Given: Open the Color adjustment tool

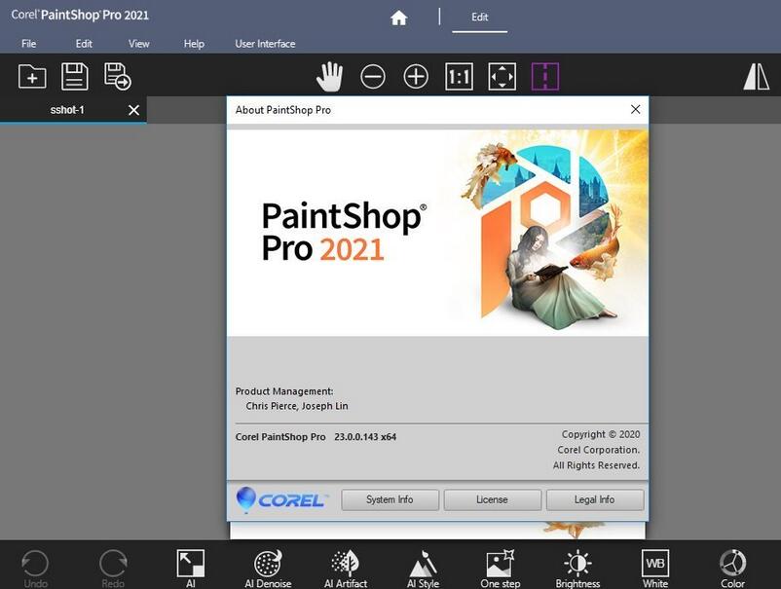Looking at the screenshot, I should (x=732, y=569).
